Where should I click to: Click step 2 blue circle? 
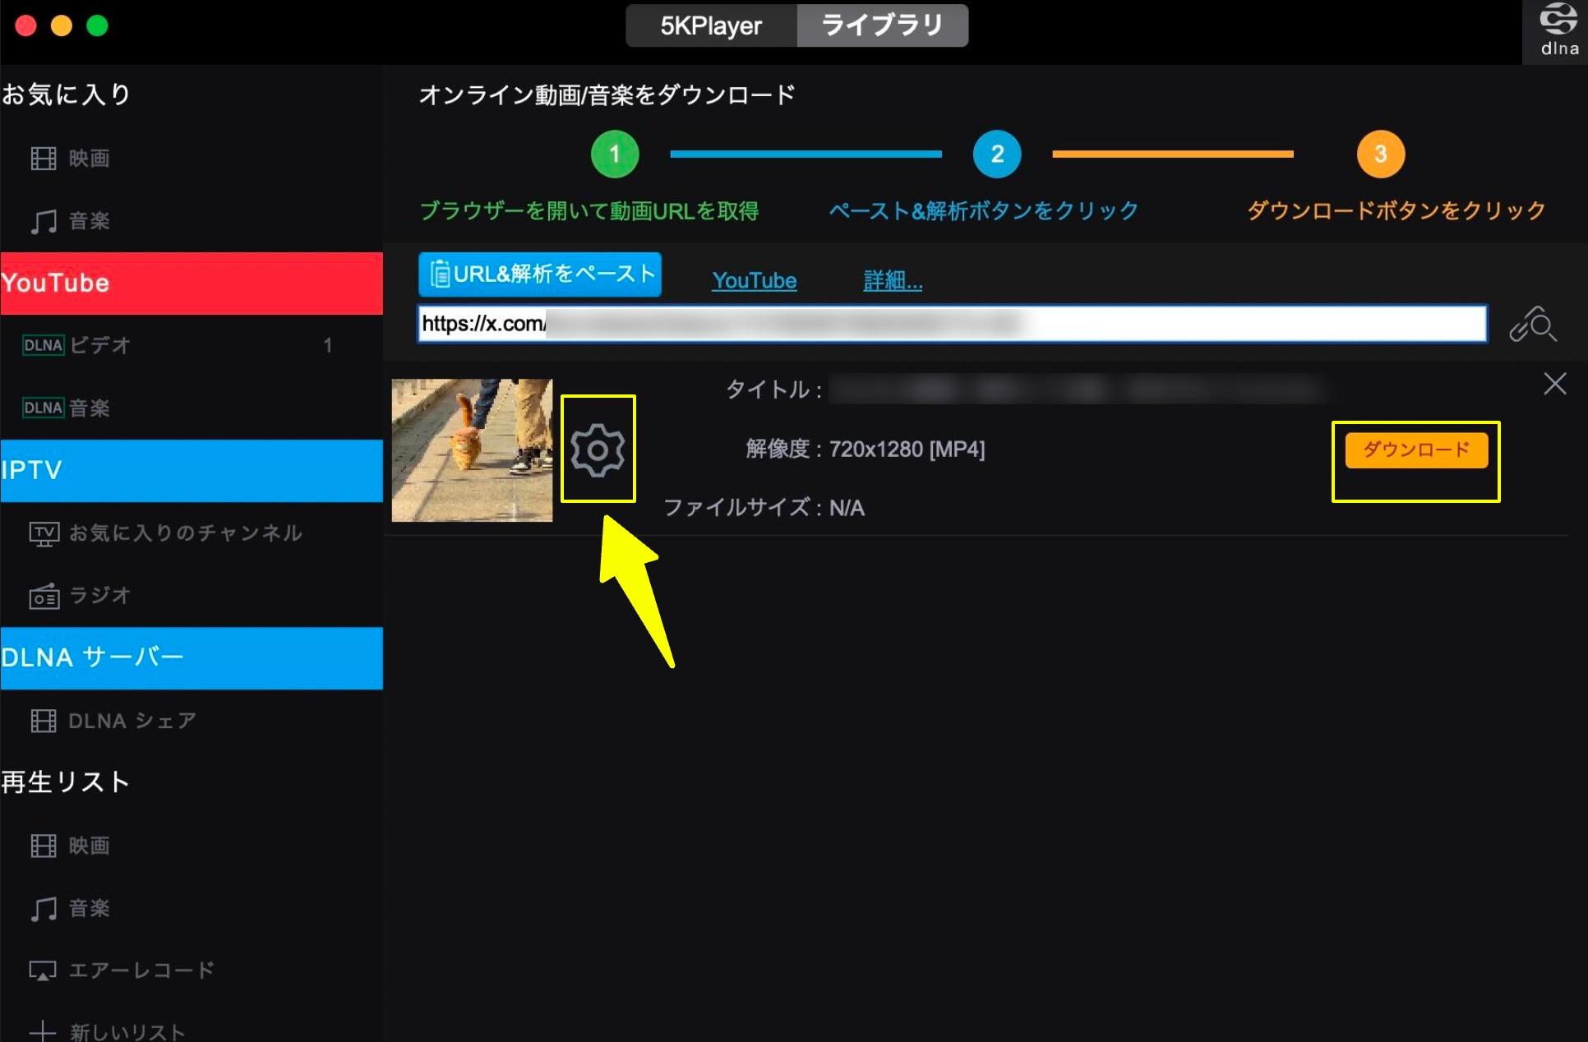click(x=997, y=154)
